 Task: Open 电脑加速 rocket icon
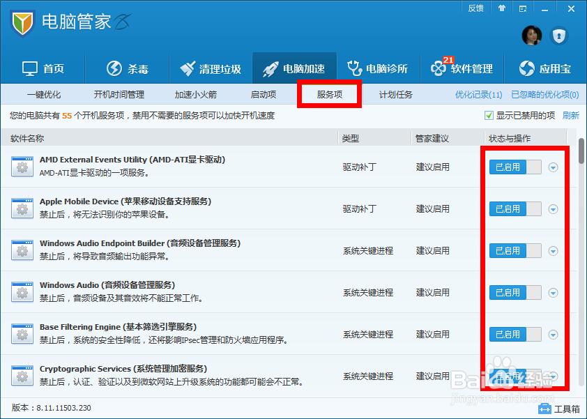click(x=270, y=69)
